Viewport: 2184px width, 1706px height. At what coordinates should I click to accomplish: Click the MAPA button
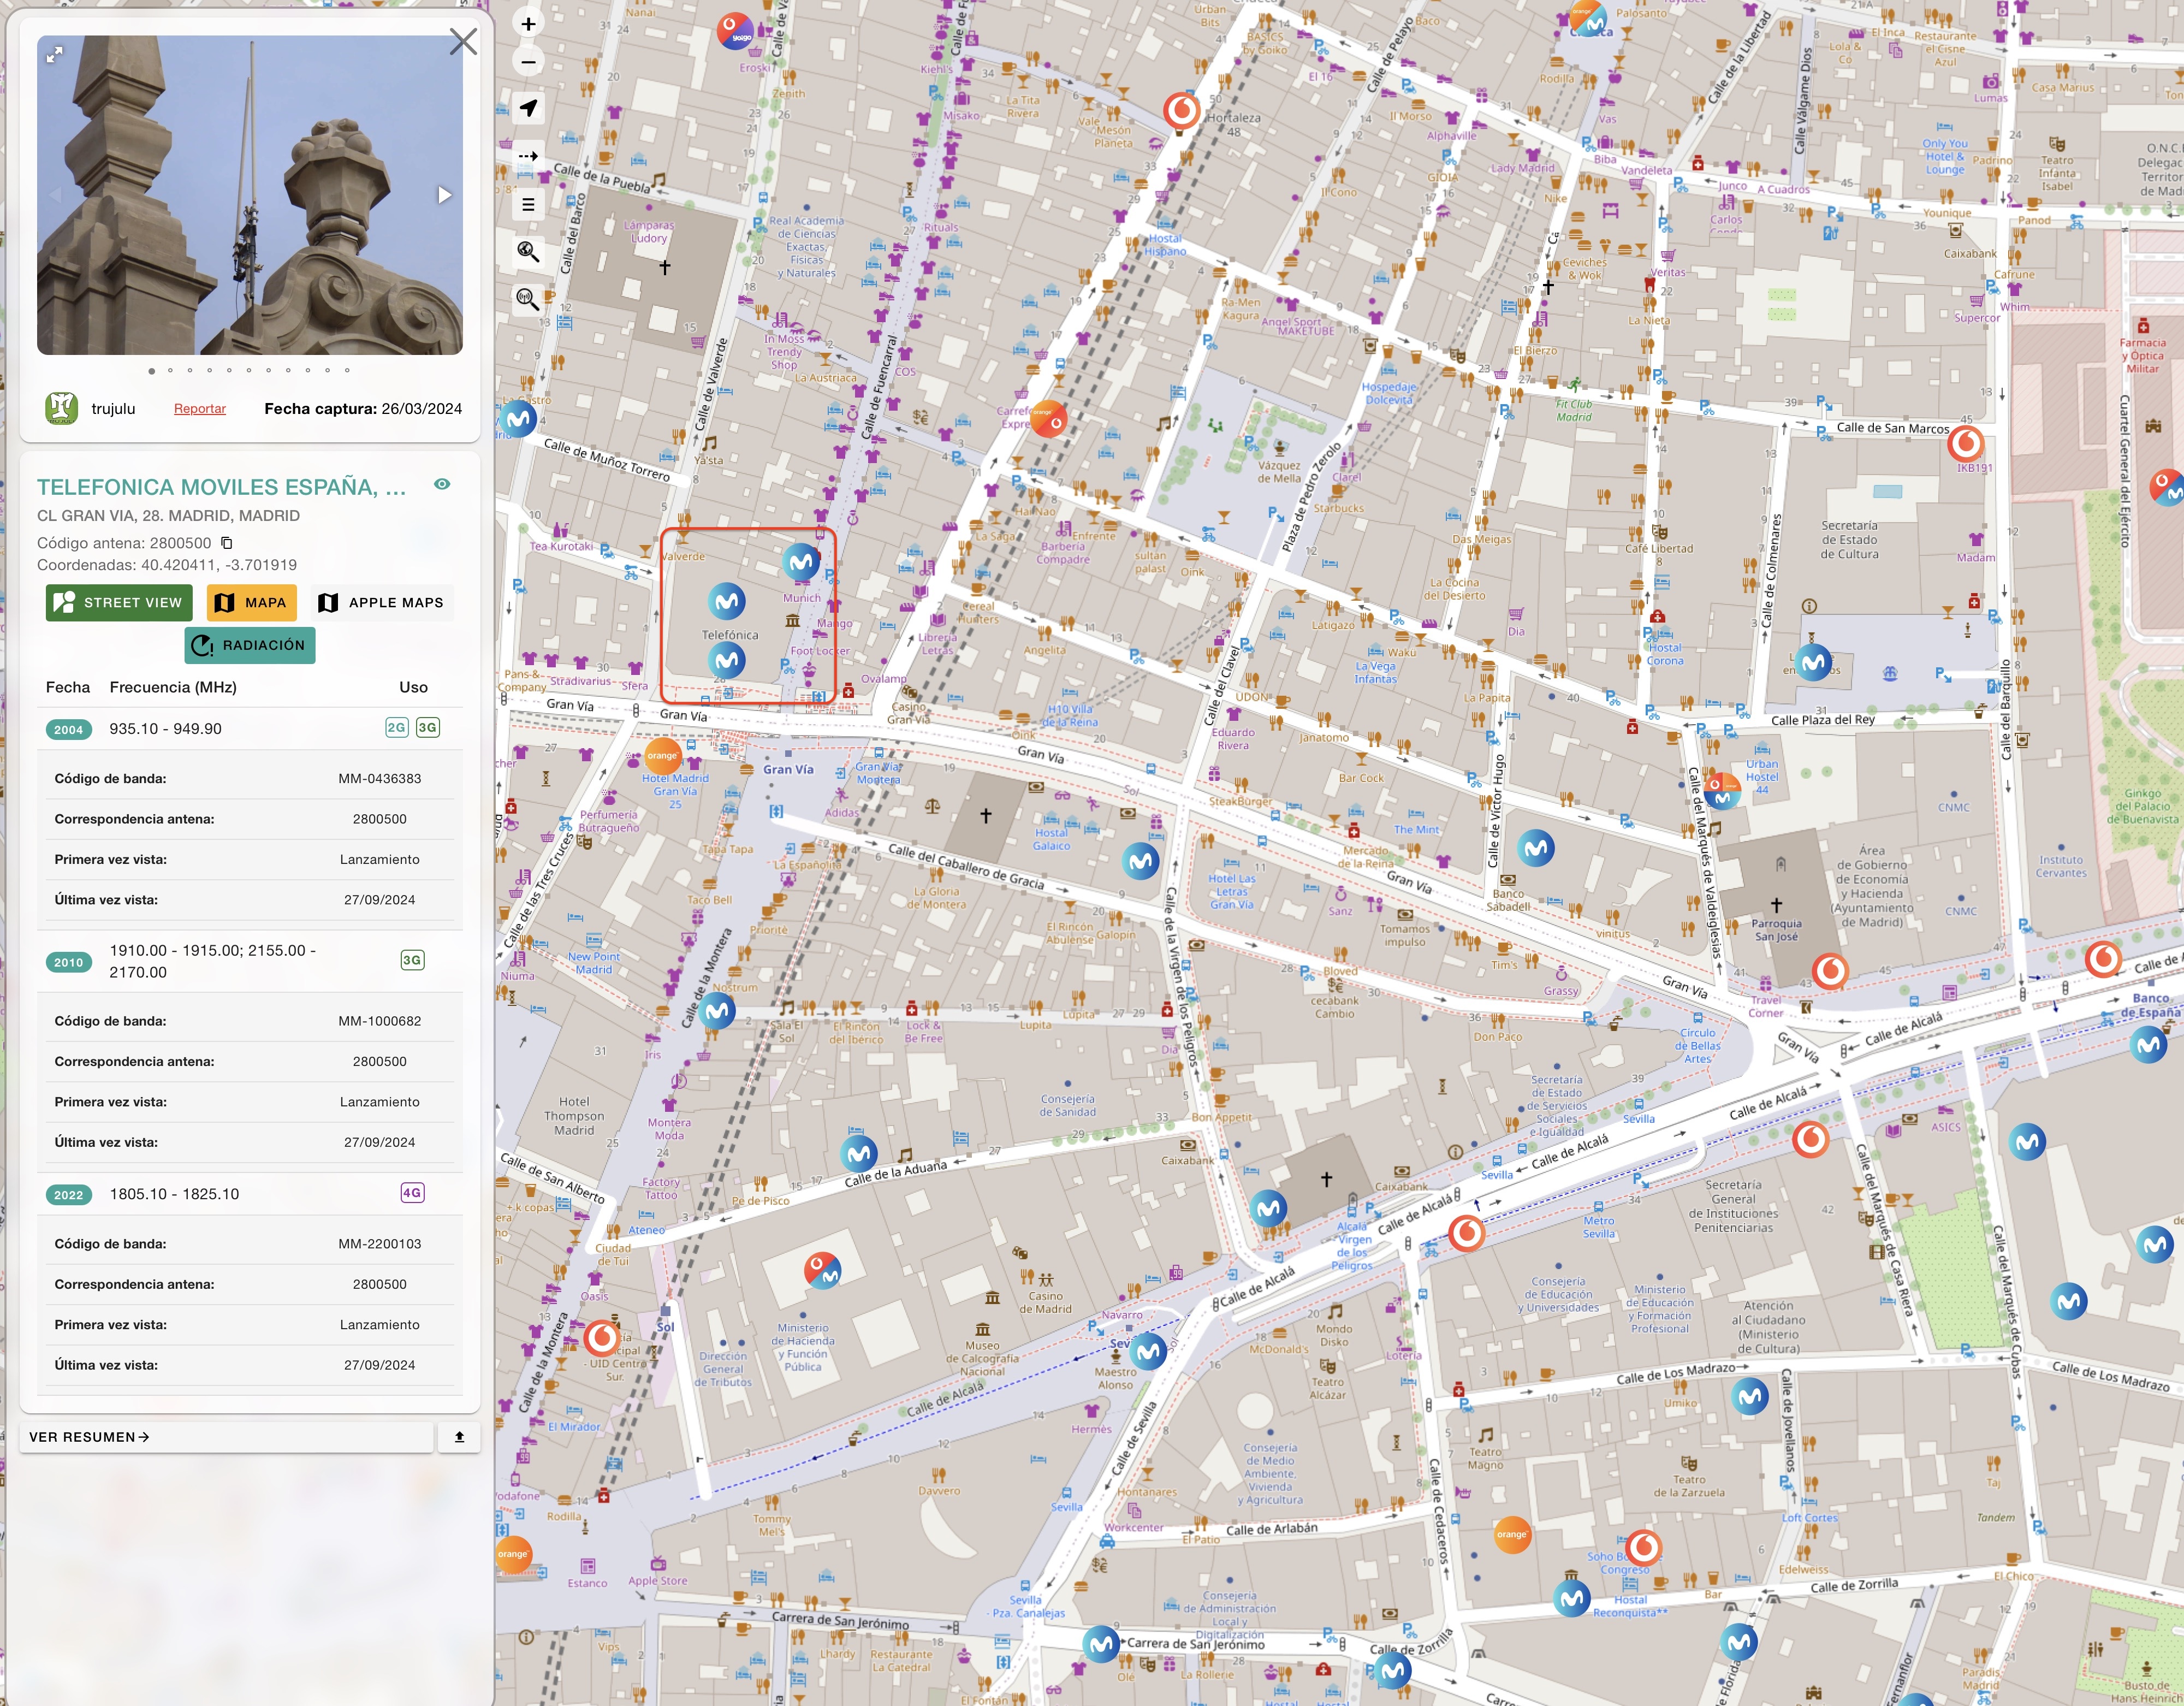[x=252, y=603]
